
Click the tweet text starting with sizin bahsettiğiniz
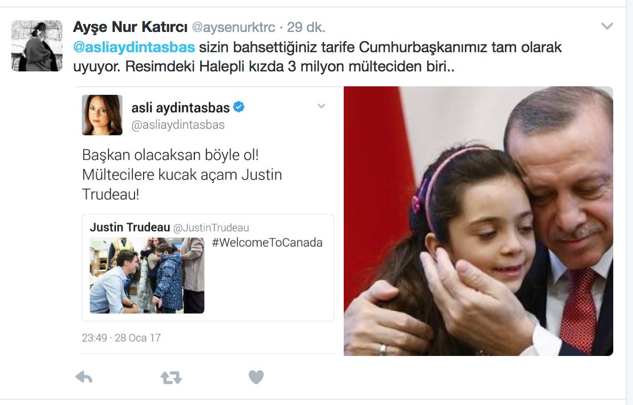click(318, 57)
